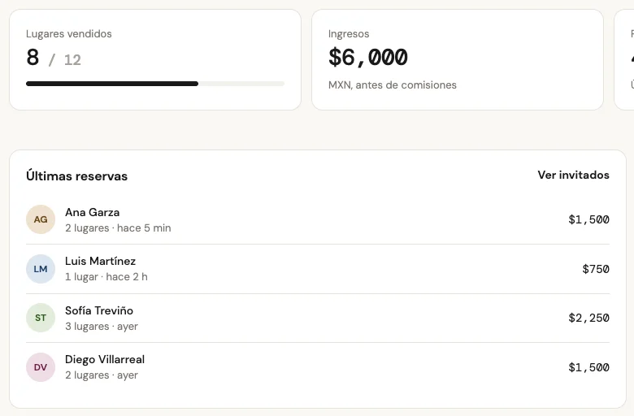Click the '2 lugares · hace 5 min' detail
The image size is (634, 416).
118,228
